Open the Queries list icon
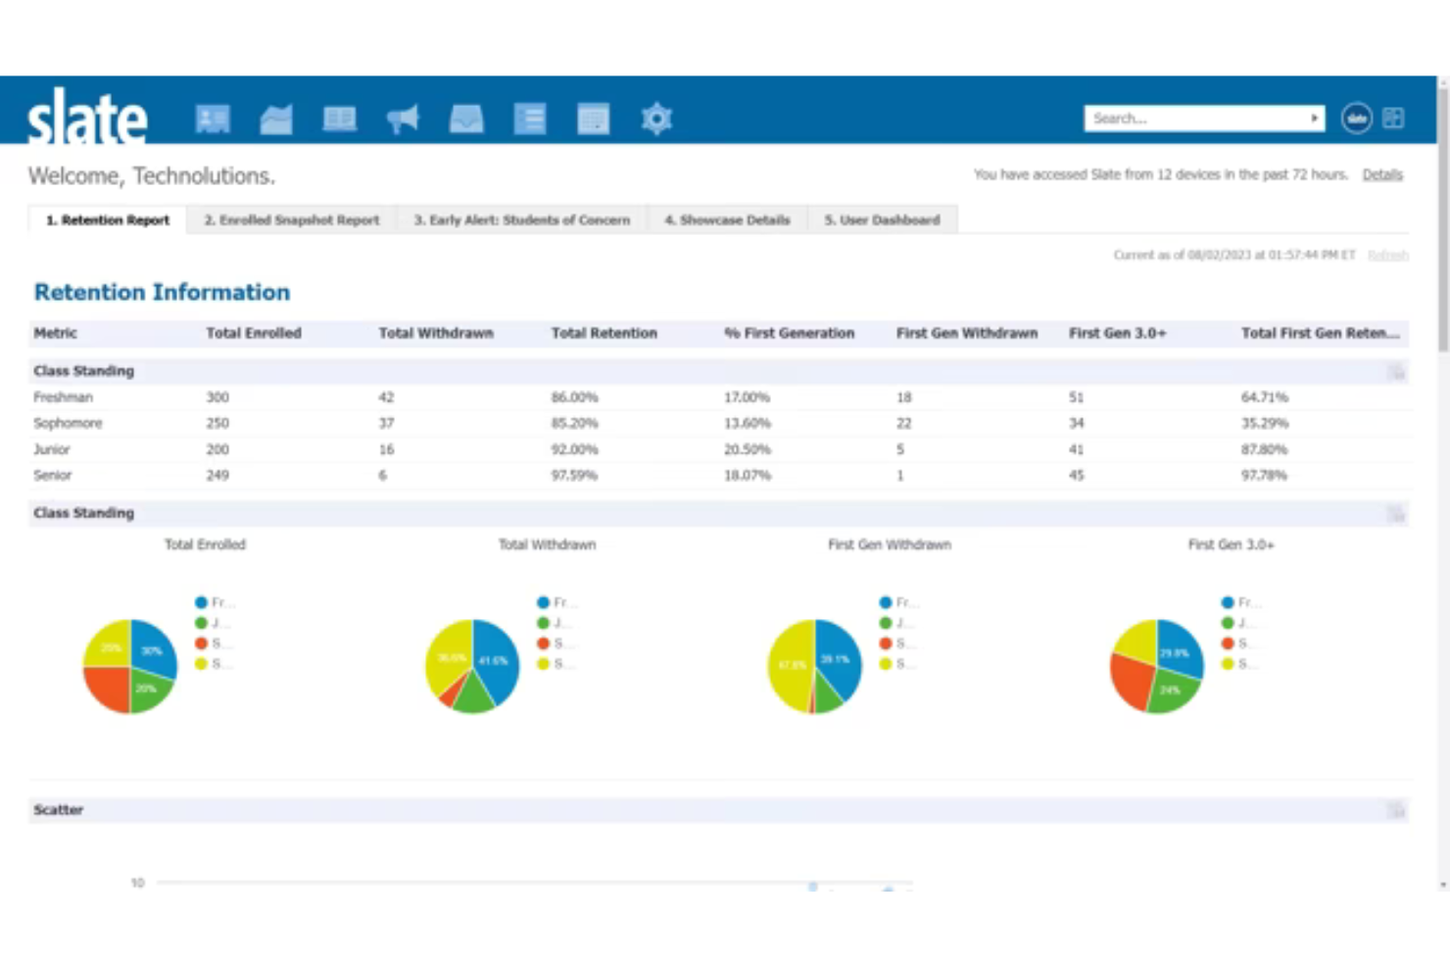This screenshot has width=1450, height=967. tap(530, 118)
